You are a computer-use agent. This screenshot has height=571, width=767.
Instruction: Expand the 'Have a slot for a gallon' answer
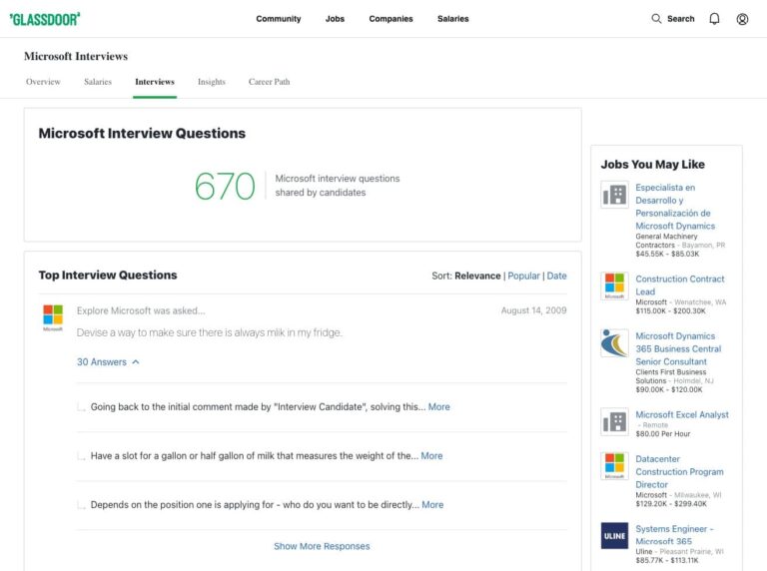[431, 456]
